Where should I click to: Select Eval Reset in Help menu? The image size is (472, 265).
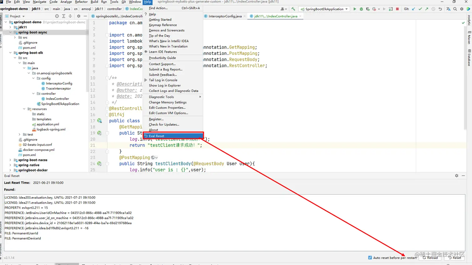(x=173, y=136)
